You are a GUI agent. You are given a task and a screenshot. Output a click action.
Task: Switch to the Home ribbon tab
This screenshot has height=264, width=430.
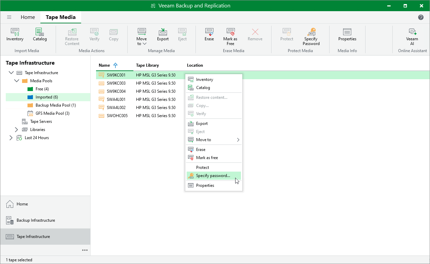(x=28, y=17)
